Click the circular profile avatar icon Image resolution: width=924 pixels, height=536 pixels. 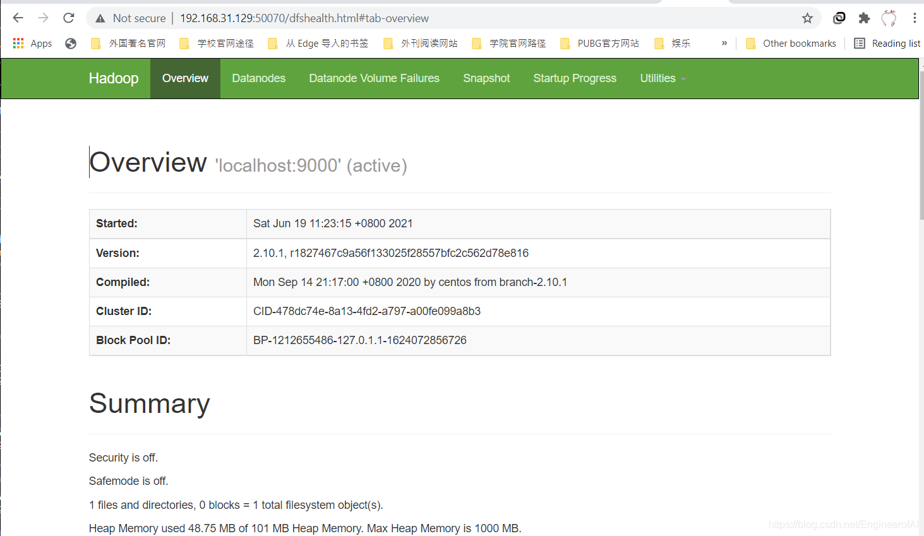889,18
